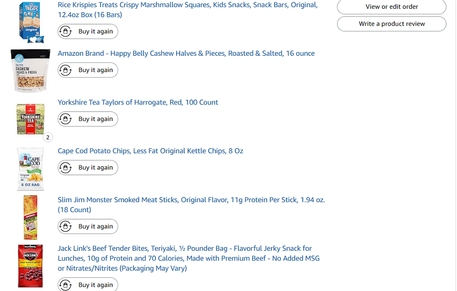Image resolution: width=457 pixels, height=291 pixels.
Task: Open Cape Cod Potato Chips product link
Action: [x=151, y=151]
